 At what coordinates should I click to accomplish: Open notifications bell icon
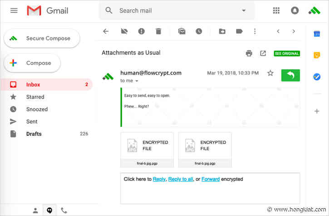coord(295,10)
